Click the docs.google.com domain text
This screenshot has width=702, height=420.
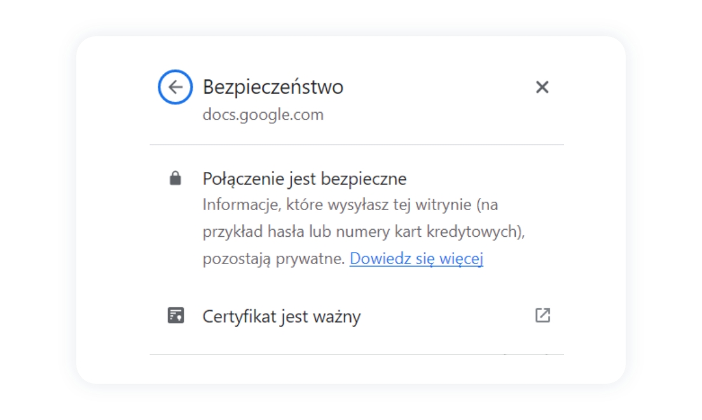263,115
